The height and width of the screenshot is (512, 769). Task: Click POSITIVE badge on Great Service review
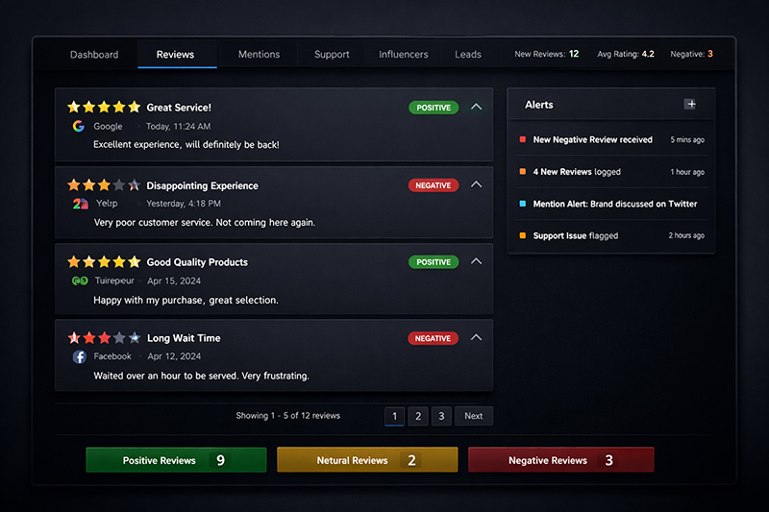[434, 108]
